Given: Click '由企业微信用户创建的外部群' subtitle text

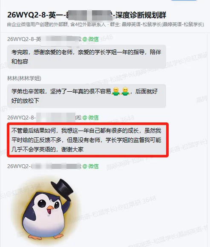Looking at the screenshot, I should (37, 25).
